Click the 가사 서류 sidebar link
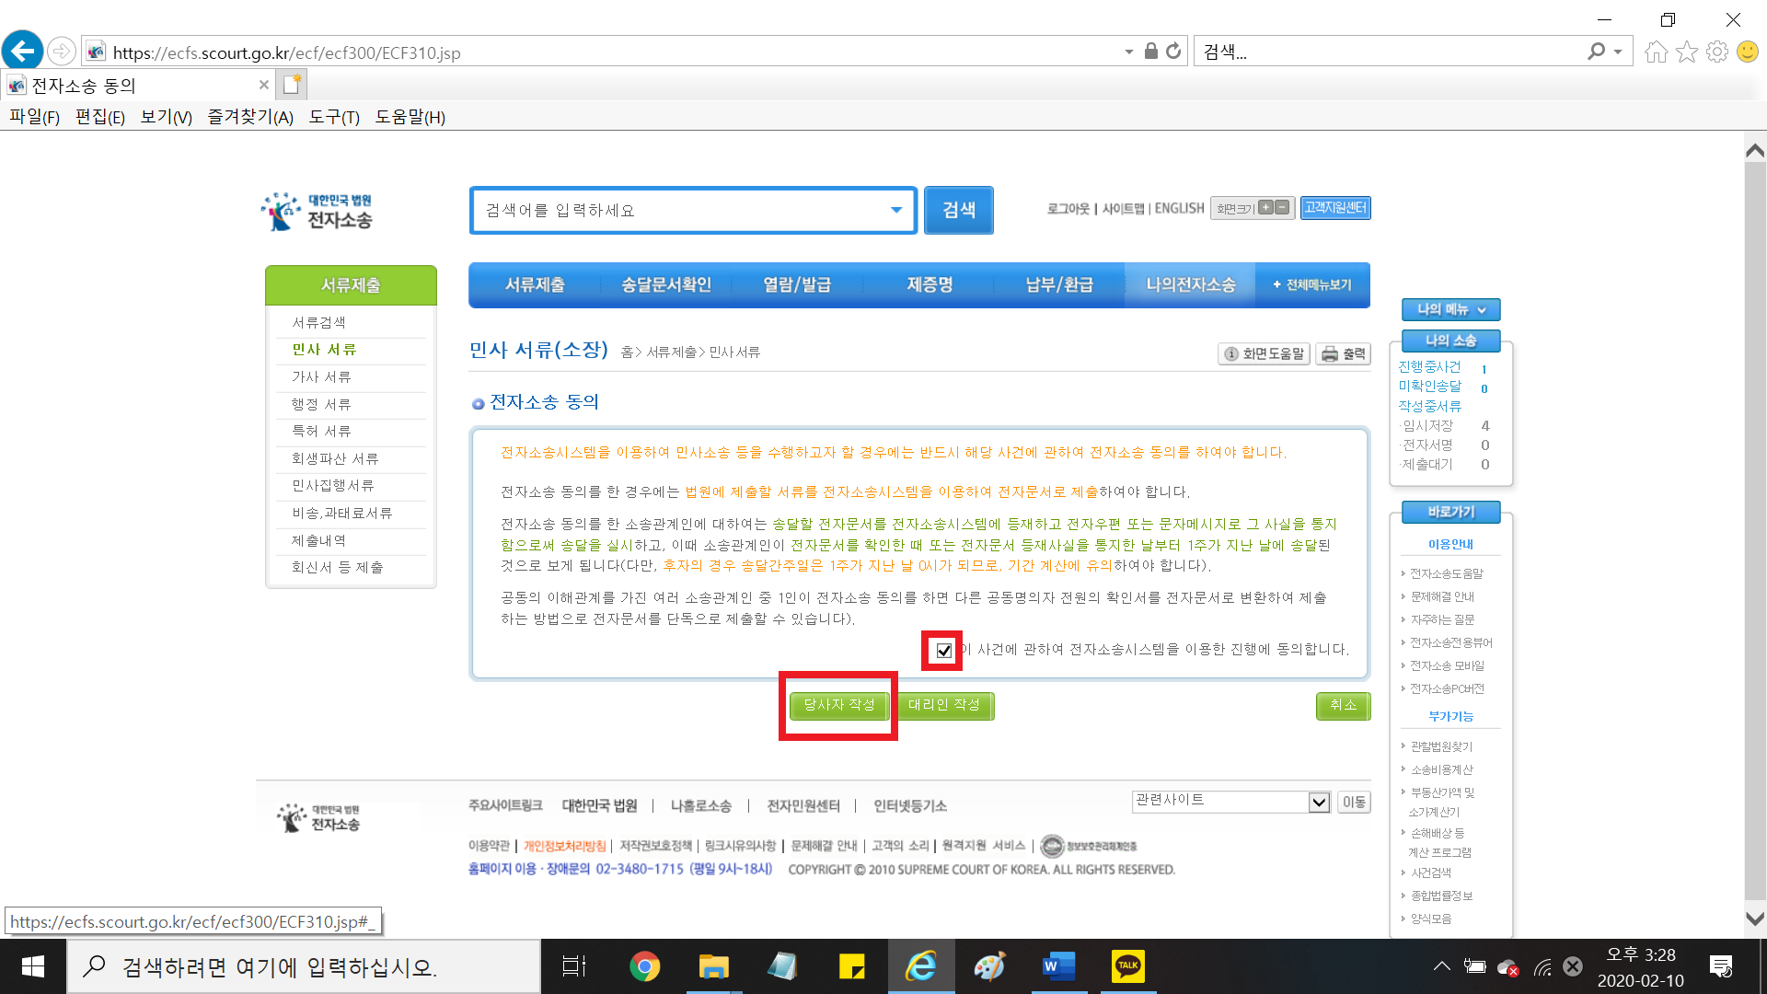1767x994 pixels. click(321, 376)
